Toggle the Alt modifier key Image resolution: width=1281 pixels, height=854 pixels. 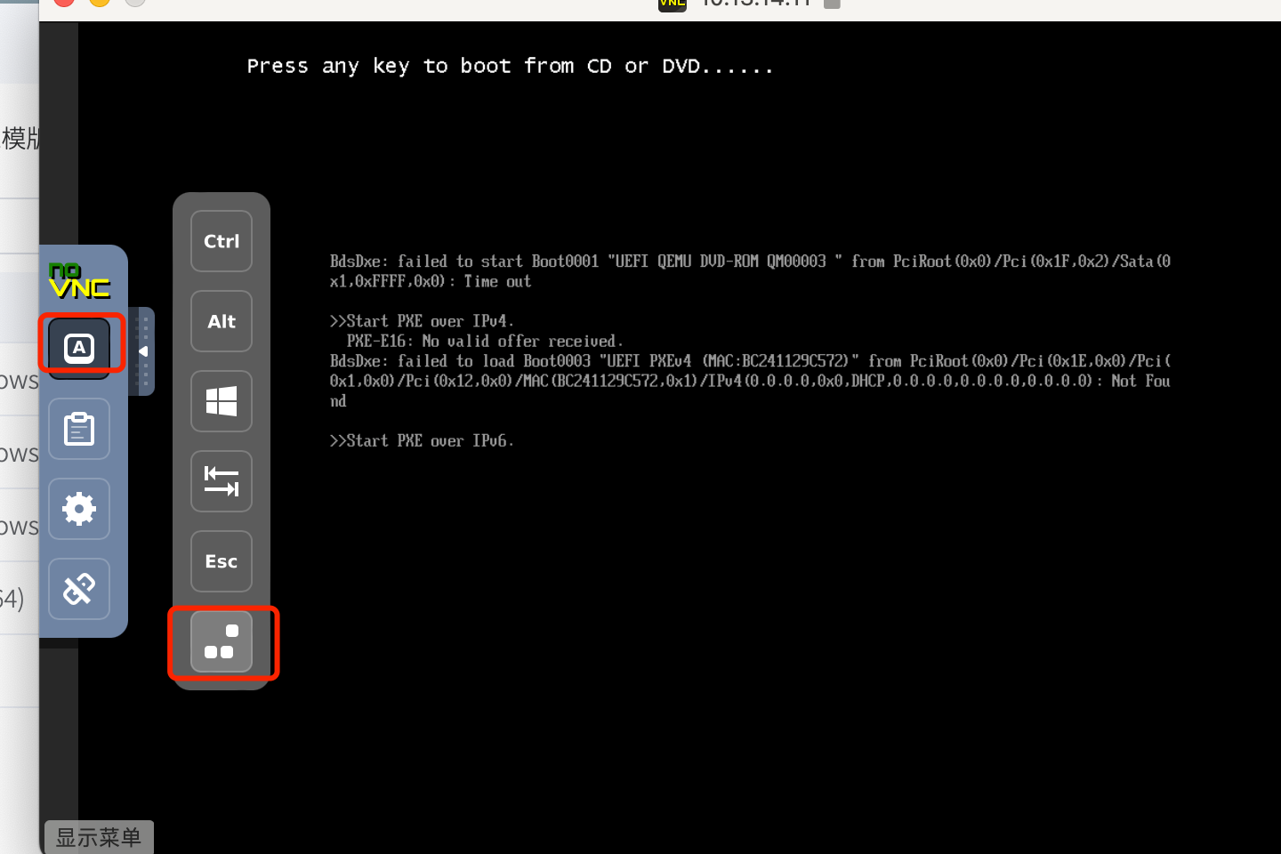click(222, 321)
